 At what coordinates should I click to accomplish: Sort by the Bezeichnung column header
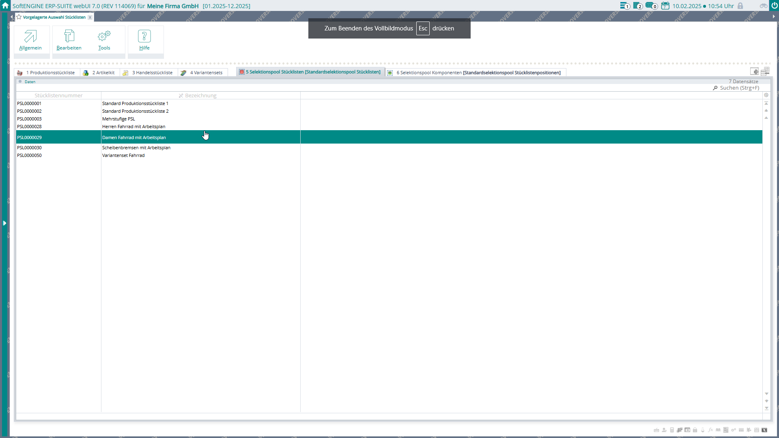200,95
